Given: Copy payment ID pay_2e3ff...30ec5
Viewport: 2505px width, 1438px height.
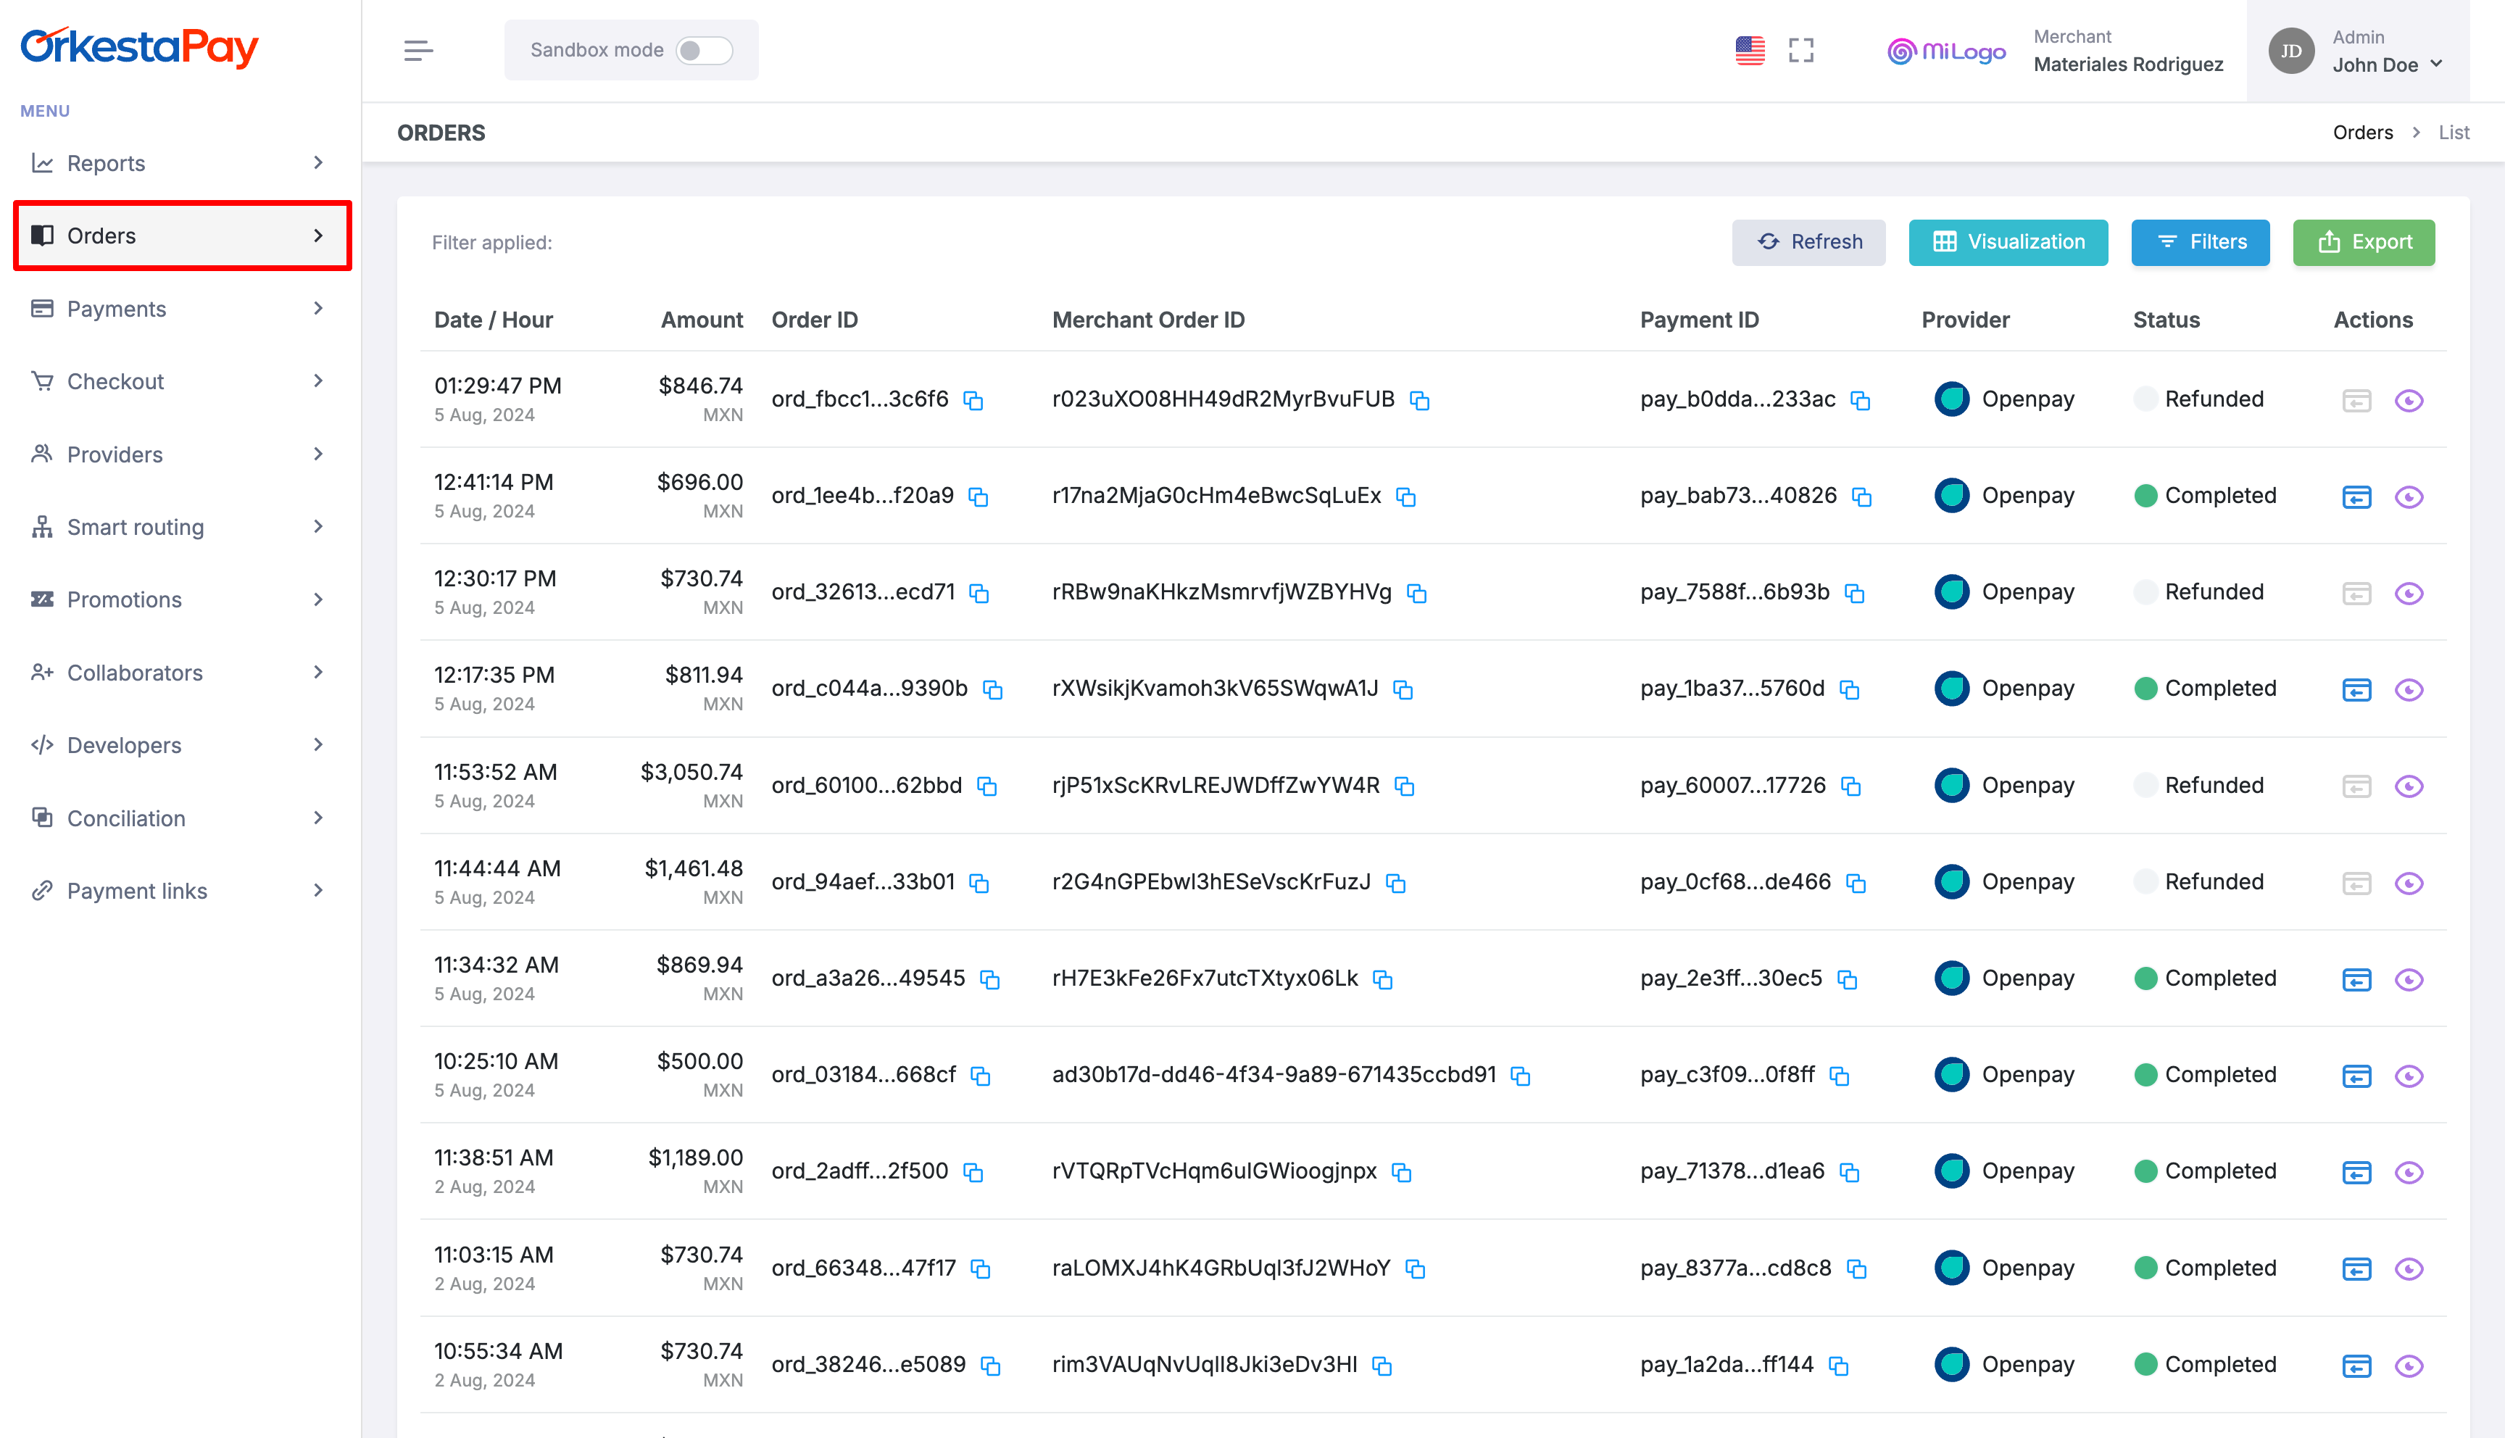Looking at the screenshot, I should pyautogui.click(x=1848, y=978).
